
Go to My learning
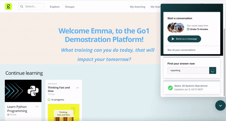[x=138, y=7]
